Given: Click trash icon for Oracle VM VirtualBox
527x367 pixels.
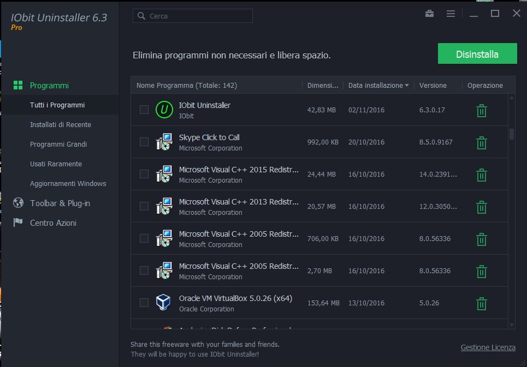Looking at the screenshot, I should 481,304.
